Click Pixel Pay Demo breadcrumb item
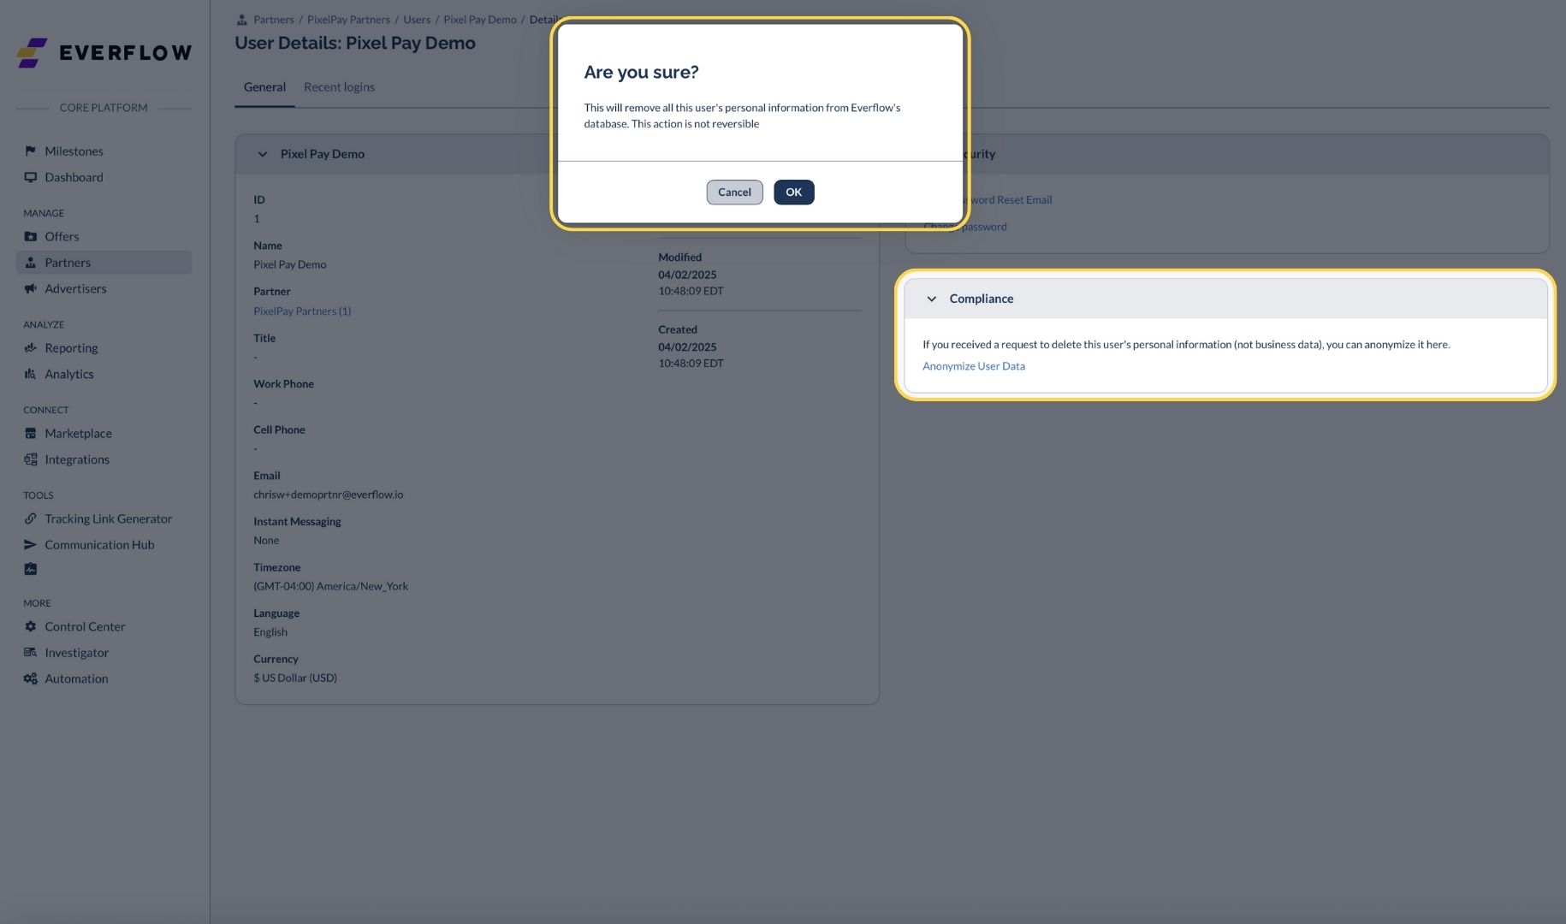 click(x=480, y=20)
